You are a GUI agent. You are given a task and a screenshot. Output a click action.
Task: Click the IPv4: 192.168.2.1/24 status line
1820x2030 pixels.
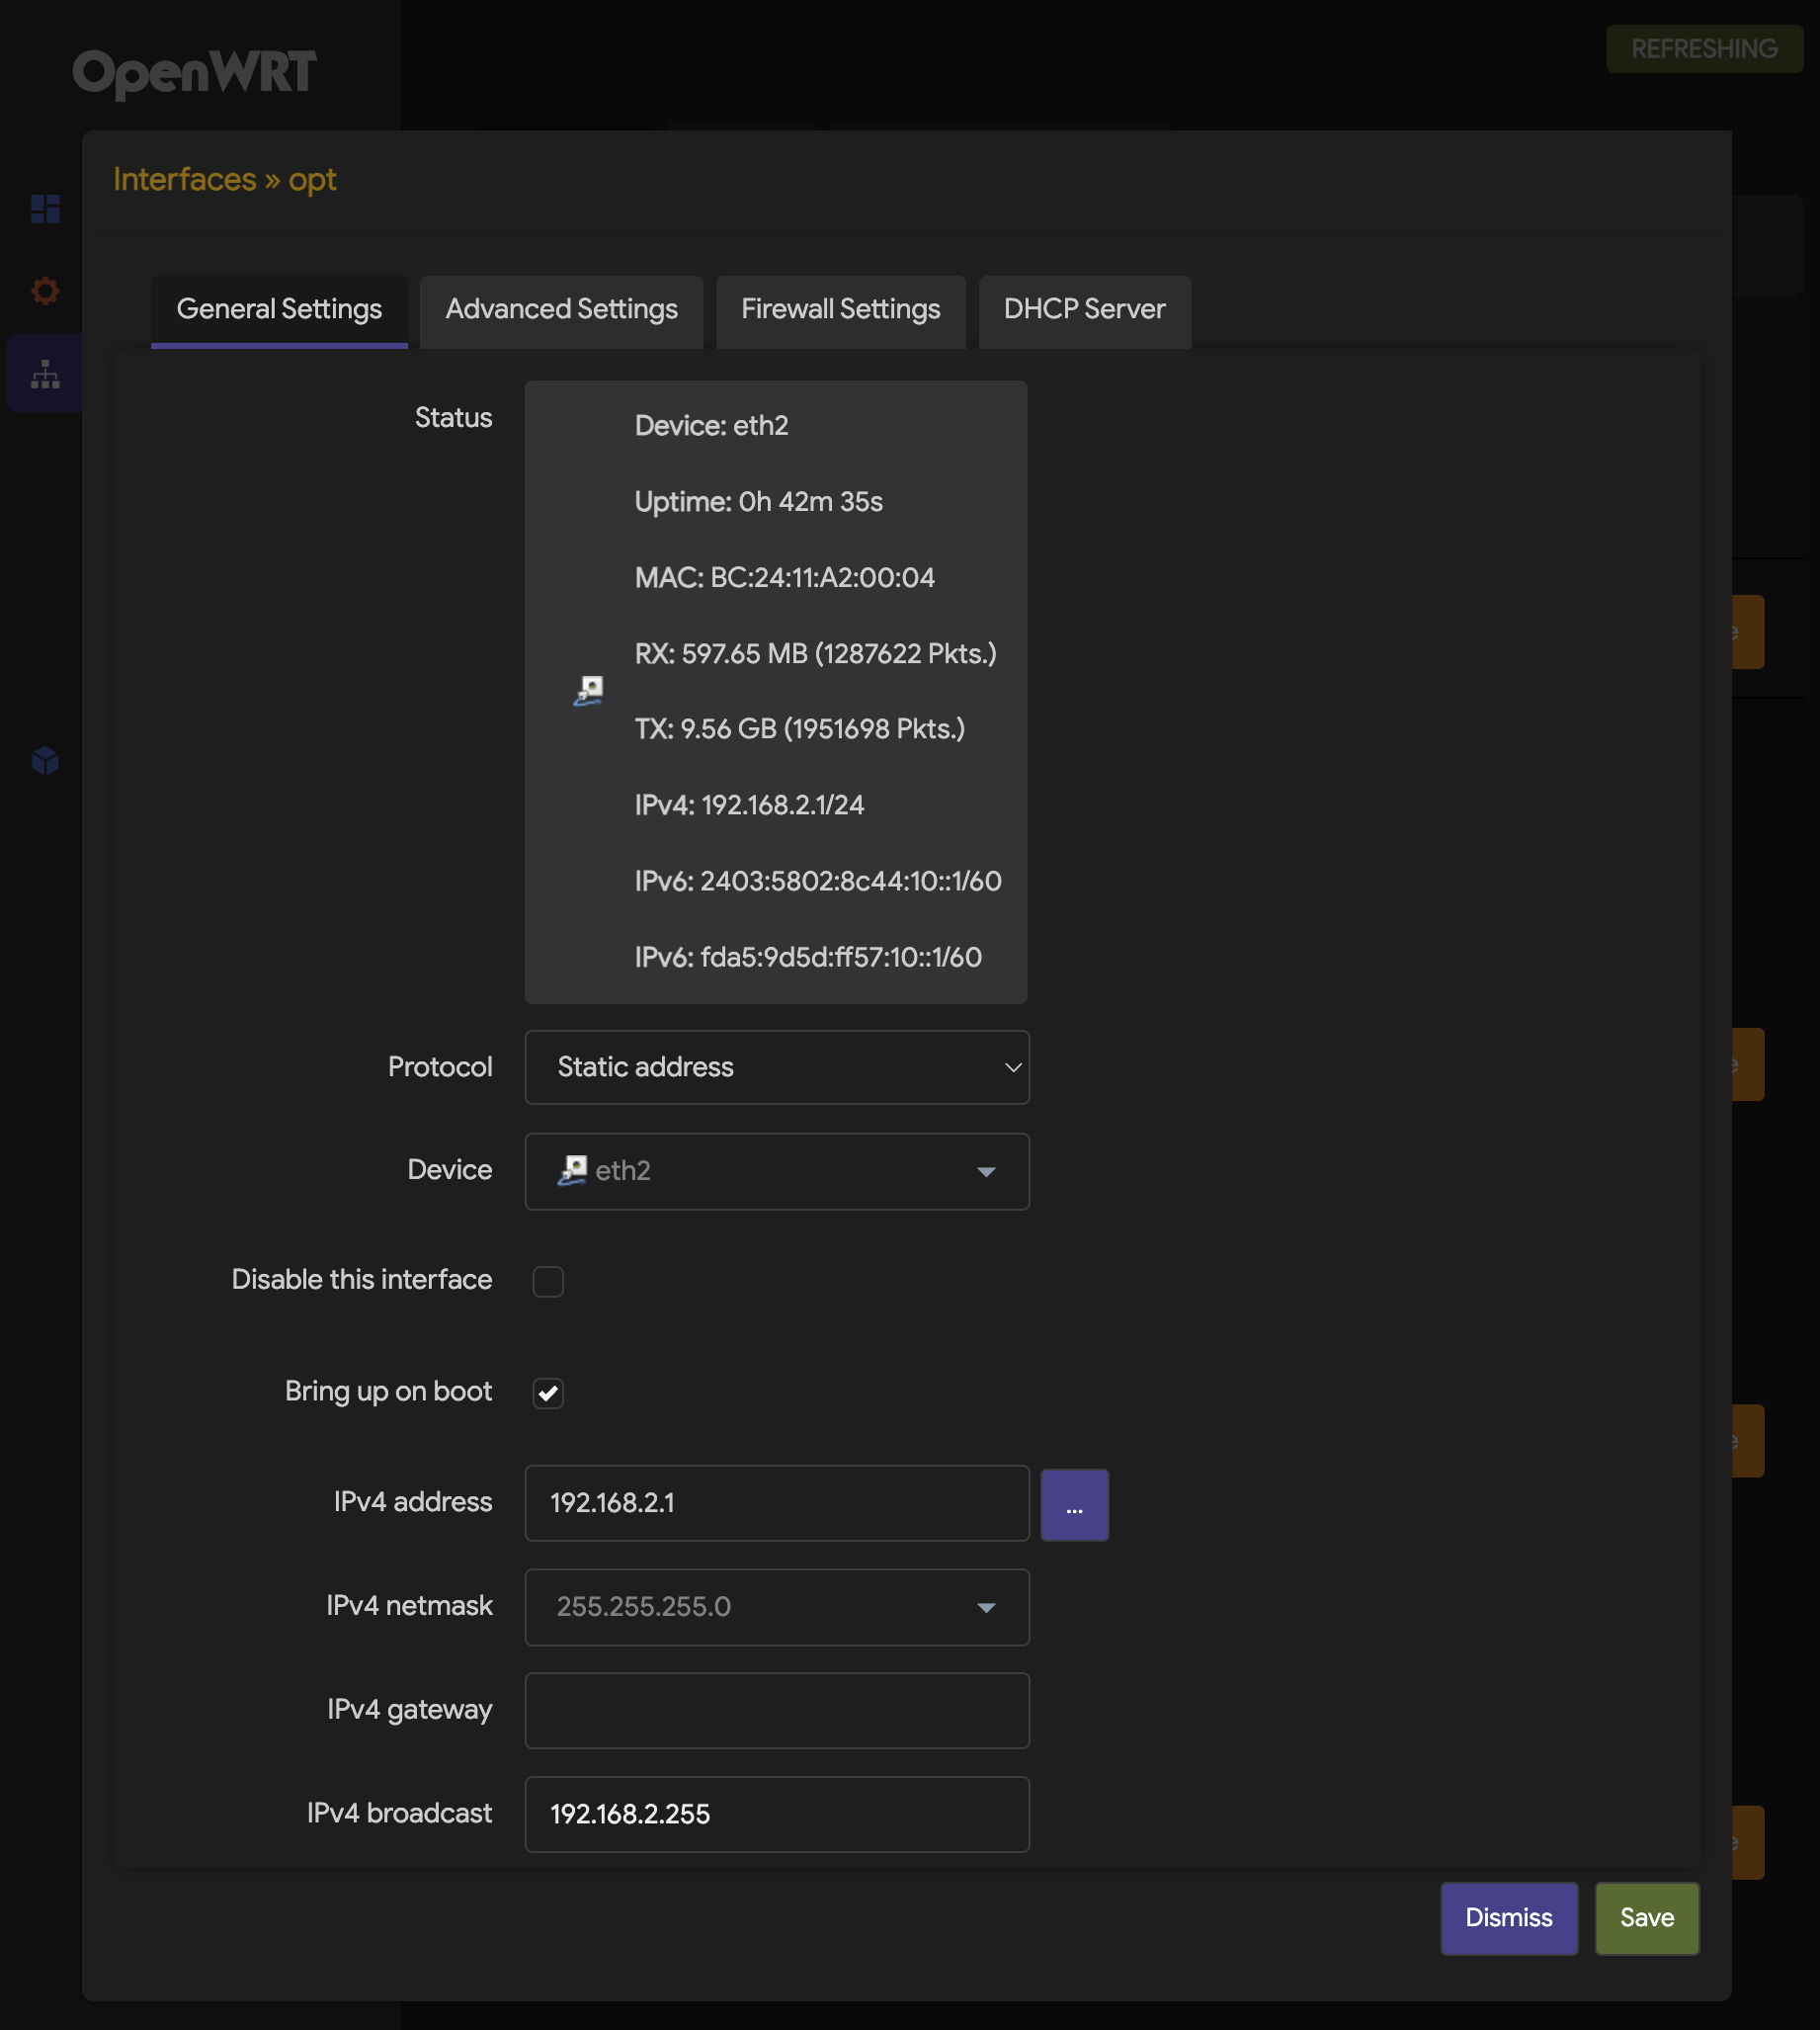coord(749,805)
